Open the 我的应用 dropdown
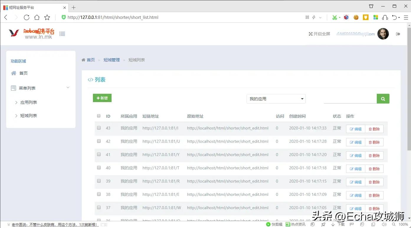The height and width of the screenshot is (228, 411). point(276,99)
